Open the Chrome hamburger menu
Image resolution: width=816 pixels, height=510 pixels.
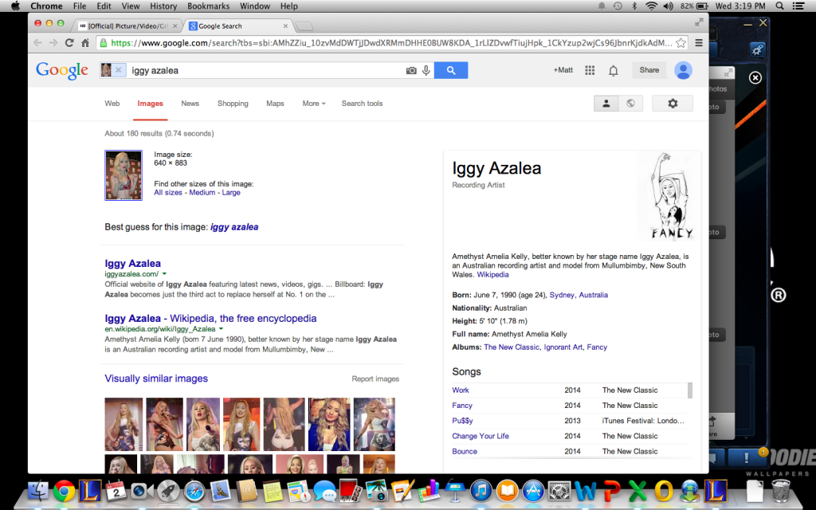click(699, 43)
